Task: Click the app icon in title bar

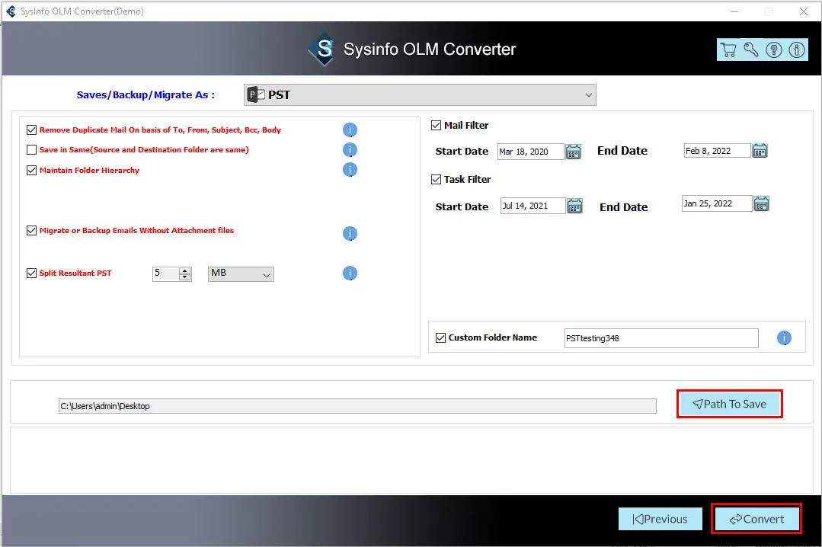Action: point(11,11)
